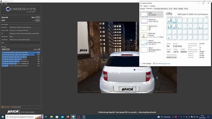The height and width of the screenshot is (119, 212).
Task: Click the Your Score legend checkbox
Action: coord(2,107)
